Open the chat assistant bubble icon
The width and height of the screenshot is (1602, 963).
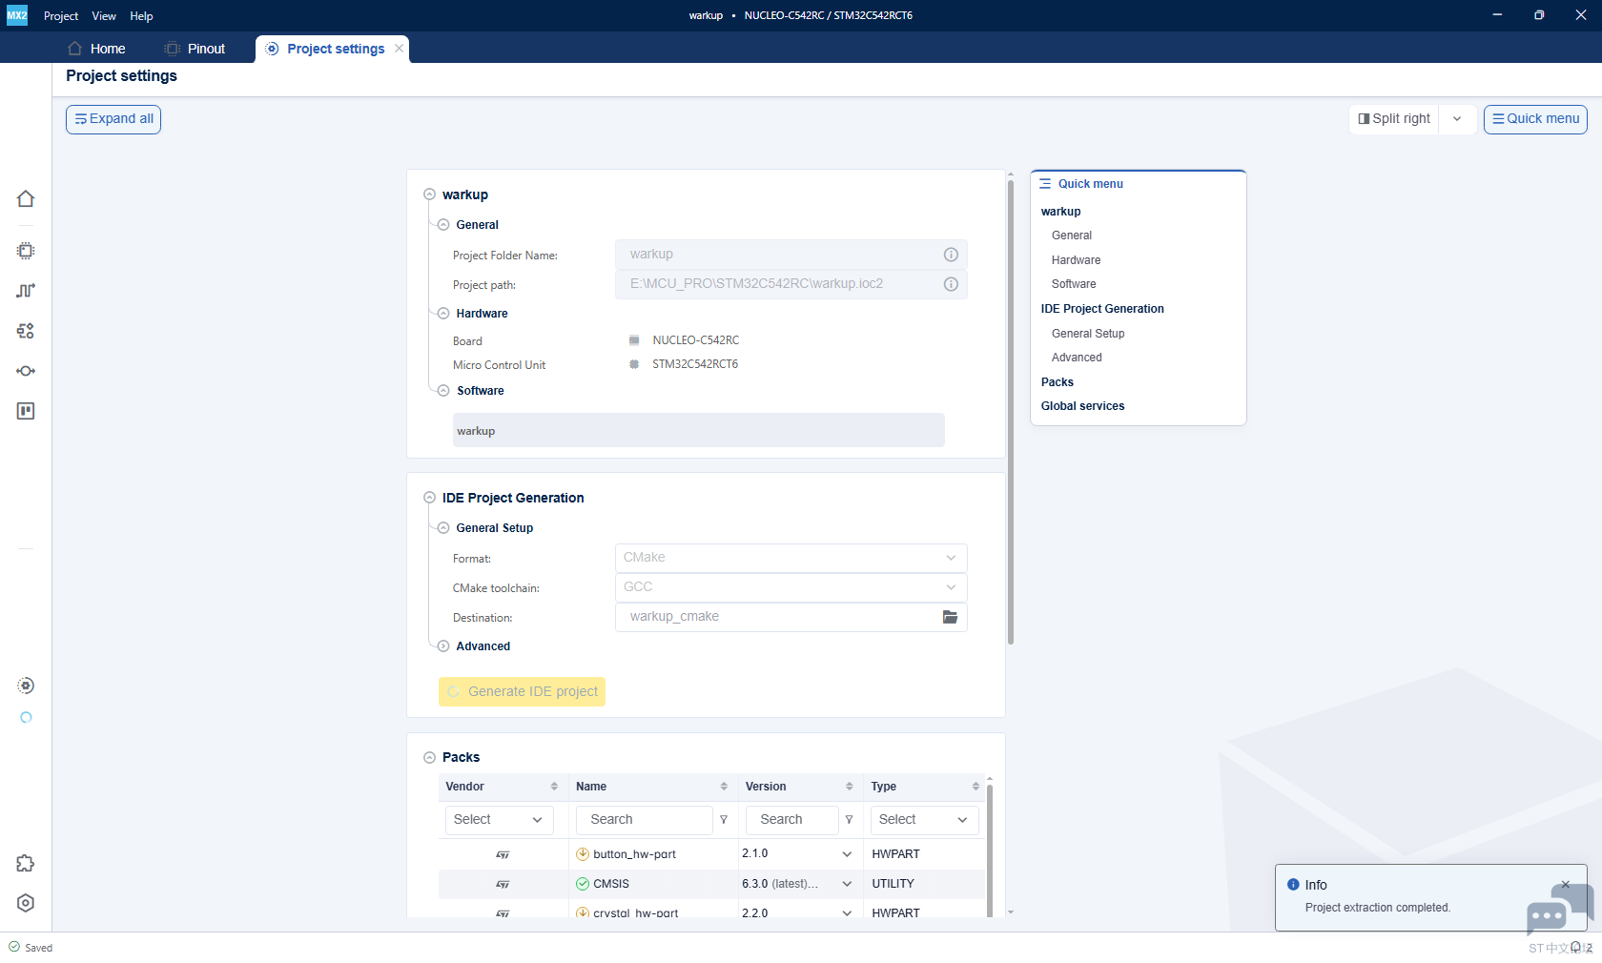coord(1558,911)
